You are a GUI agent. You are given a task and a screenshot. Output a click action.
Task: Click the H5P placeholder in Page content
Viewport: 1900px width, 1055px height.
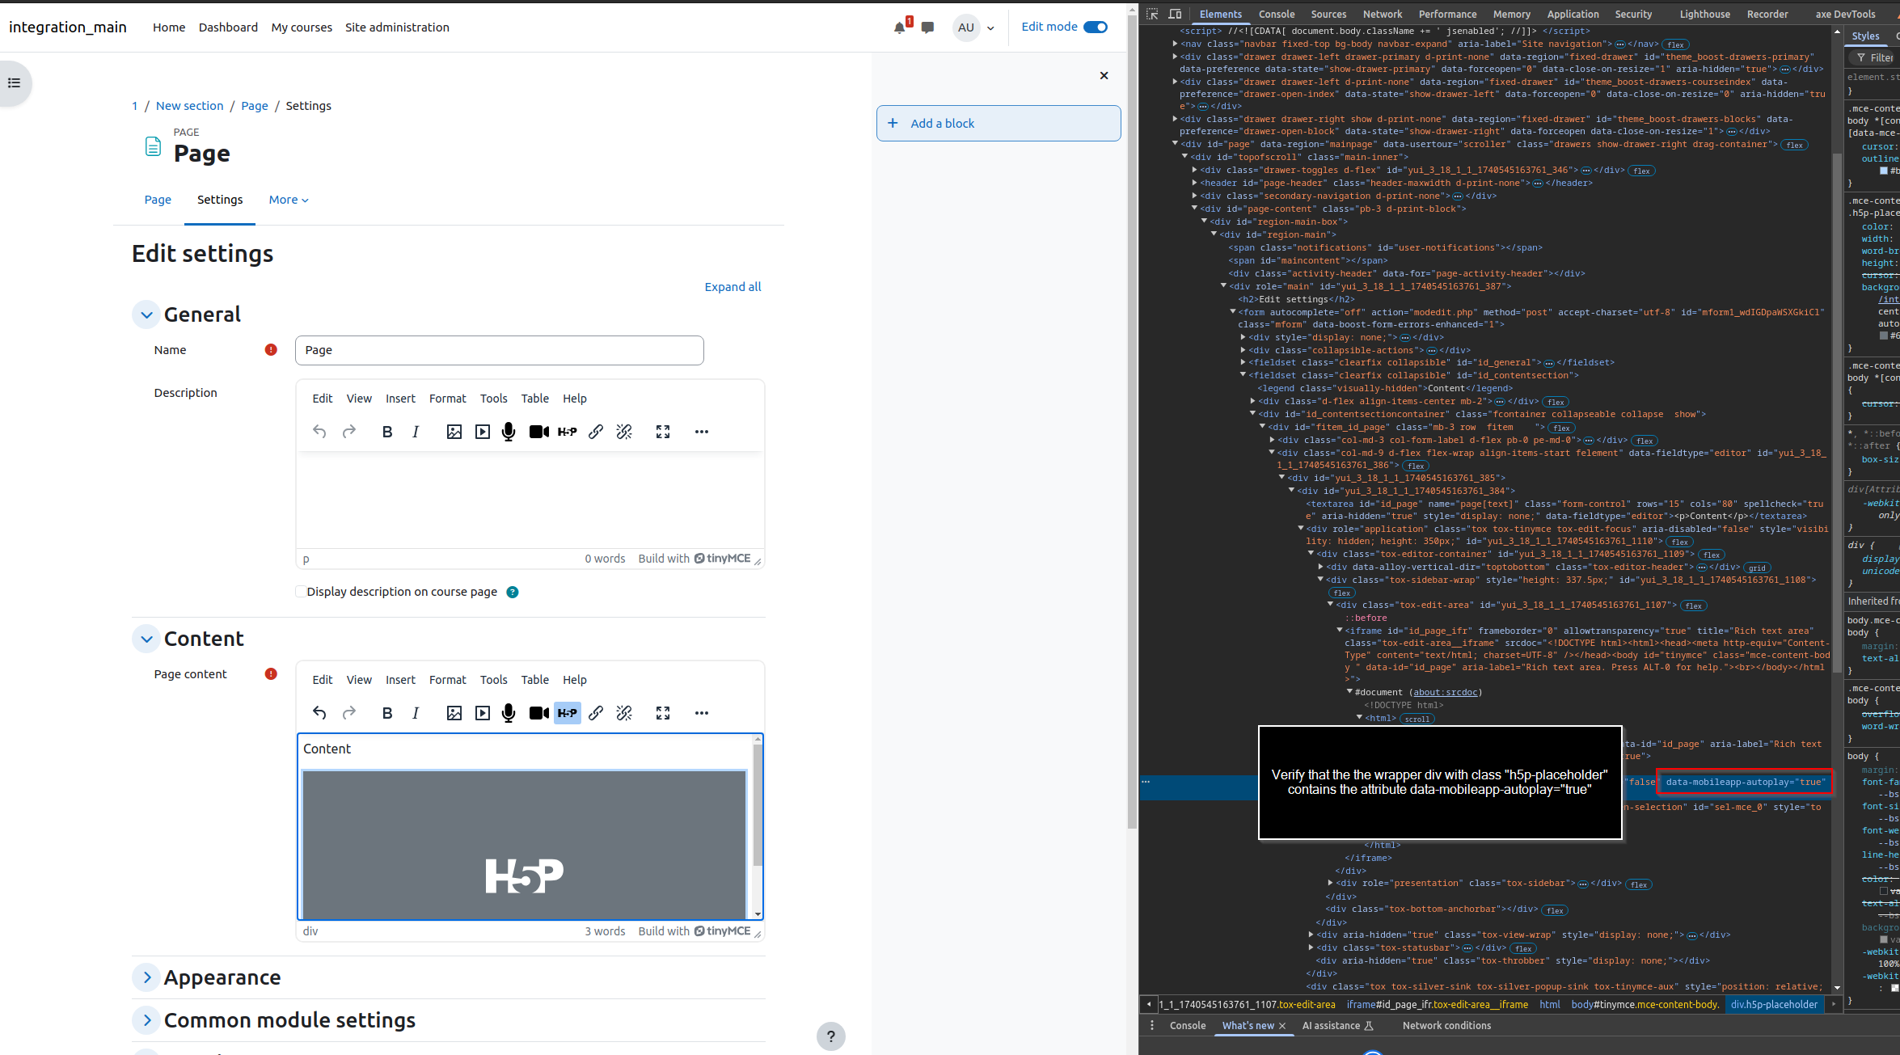point(524,845)
